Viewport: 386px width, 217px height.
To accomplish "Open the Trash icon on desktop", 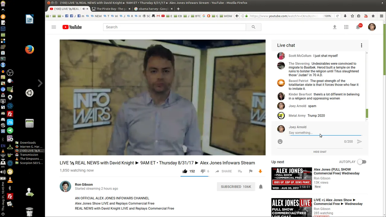I will pos(29,211).
